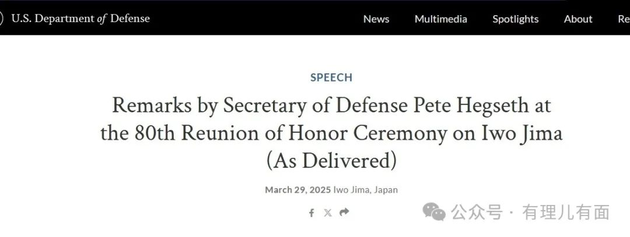Viewport: 630px width, 237px height.
Task: Open the Multimedia menu
Action: coord(441,19)
